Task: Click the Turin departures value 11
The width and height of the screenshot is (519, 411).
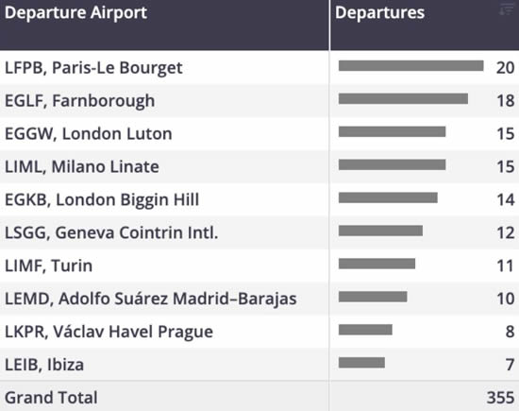Action: tap(506, 265)
